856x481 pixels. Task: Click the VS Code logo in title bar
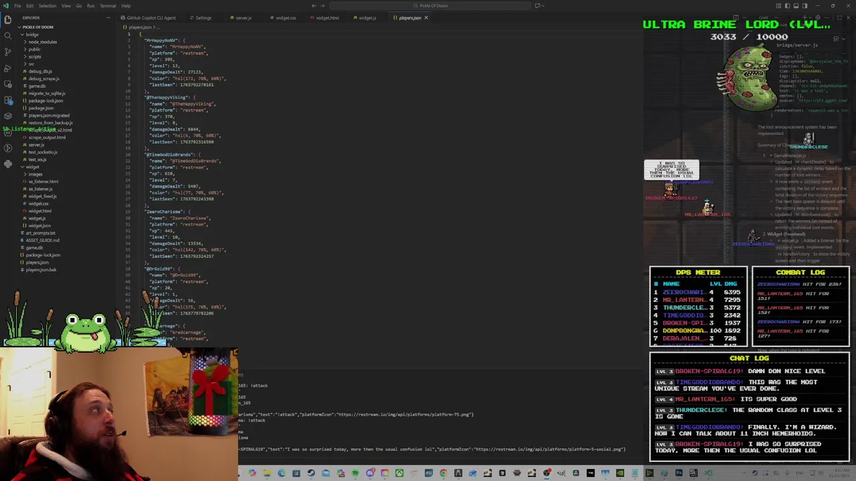(x=6, y=5)
